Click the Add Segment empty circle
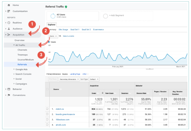This screenshot has height=131, width=191. (106, 16)
